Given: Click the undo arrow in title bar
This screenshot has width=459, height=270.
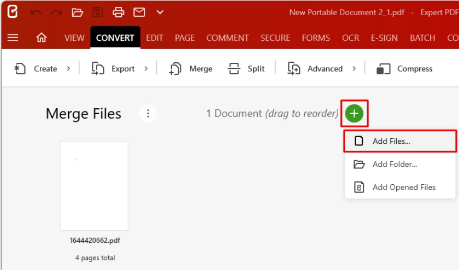Looking at the screenshot, I should pos(36,12).
